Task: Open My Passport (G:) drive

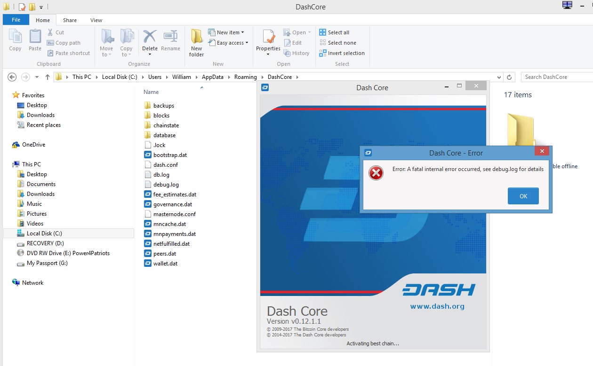Action: pyautogui.click(x=47, y=263)
